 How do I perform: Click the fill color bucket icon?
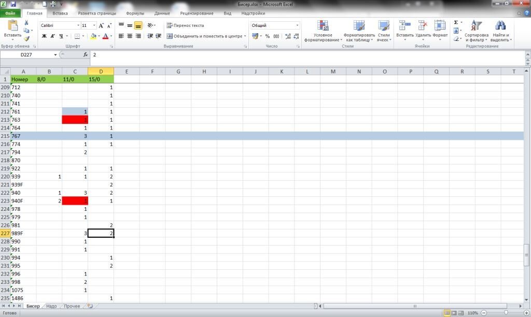click(x=93, y=36)
